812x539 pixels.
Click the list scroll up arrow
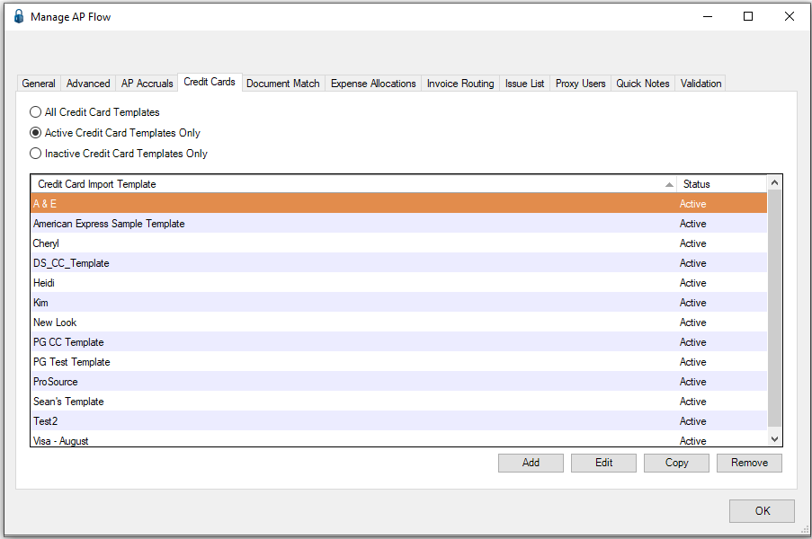point(775,182)
